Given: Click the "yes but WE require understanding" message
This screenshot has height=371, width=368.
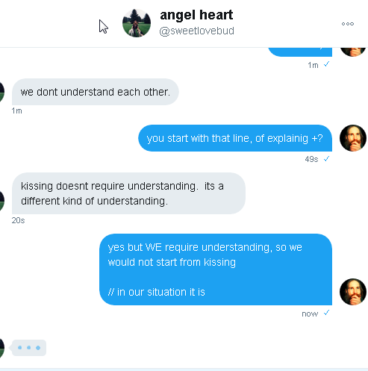Looking at the screenshot, I should (216, 269).
